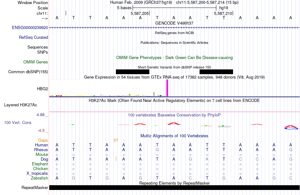300x195 pixels.
Task: Click the ENSG00000239920 arrowed intron line
Action: click(x=174, y=28)
